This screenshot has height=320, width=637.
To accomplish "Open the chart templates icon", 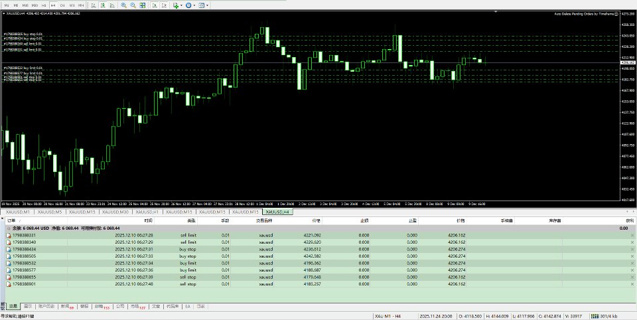I will coord(202,5).
